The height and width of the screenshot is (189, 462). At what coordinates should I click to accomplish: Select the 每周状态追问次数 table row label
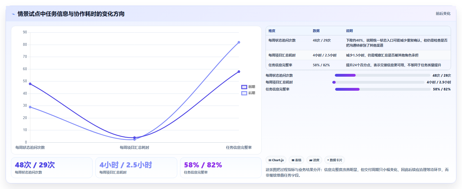282,40
